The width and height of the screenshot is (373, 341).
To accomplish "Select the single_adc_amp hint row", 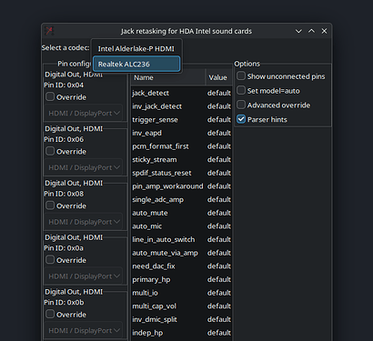I will (x=182, y=200).
